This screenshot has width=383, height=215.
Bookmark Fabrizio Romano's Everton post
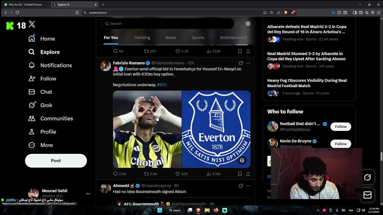[240, 174]
